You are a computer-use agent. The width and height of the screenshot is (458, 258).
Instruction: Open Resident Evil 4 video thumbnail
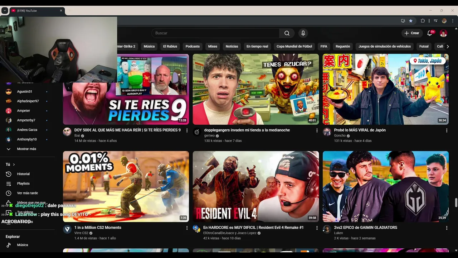tap(256, 186)
